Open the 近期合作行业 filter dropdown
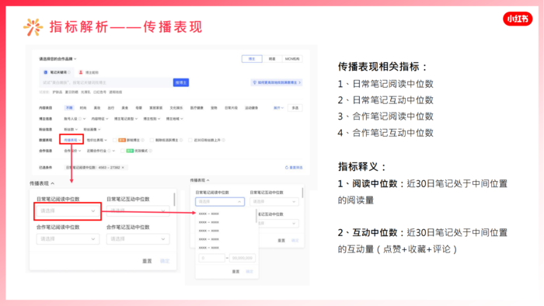 (x=100, y=151)
